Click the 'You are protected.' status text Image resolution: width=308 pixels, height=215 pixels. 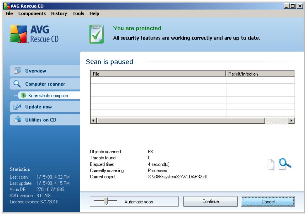138,28
